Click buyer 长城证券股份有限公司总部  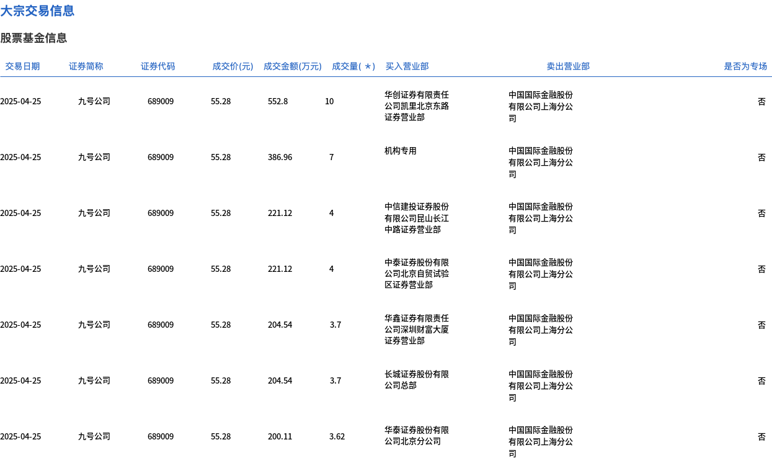click(417, 380)
